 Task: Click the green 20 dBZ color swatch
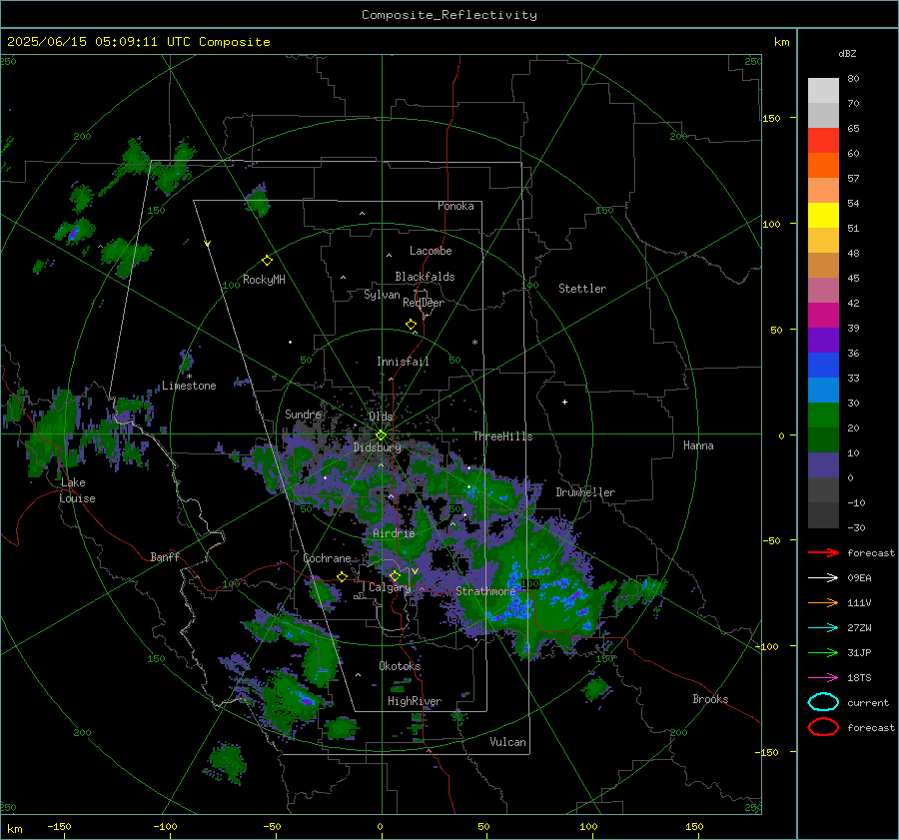coord(823,416)
